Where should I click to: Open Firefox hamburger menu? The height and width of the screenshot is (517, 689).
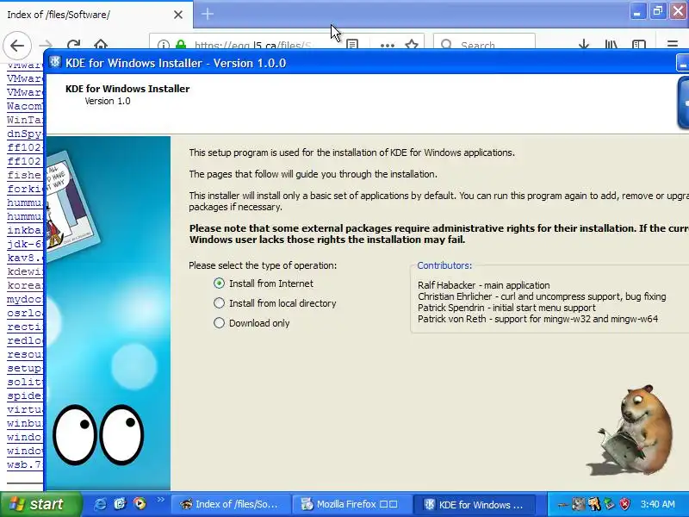pos(673,45)
